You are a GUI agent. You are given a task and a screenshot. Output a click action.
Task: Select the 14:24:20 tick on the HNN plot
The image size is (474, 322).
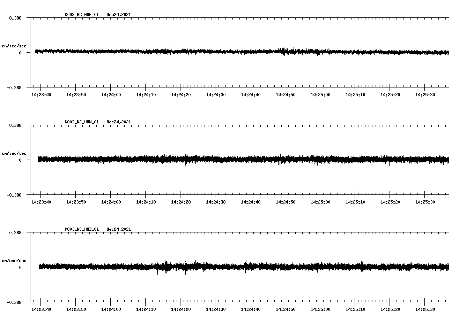(180, 193)
